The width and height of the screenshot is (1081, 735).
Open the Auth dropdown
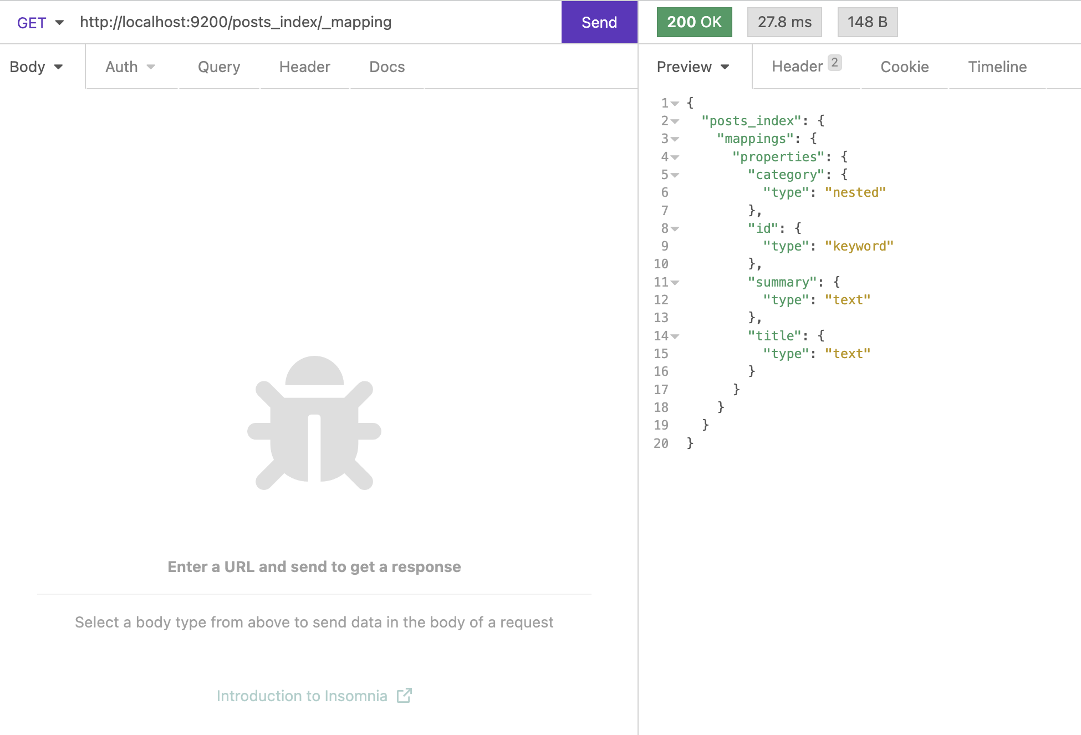pyautogui.click(x=130, y=67)
